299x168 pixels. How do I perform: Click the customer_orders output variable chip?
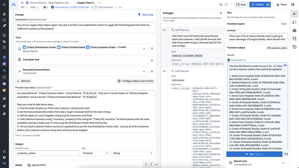[x=277, y=48]
